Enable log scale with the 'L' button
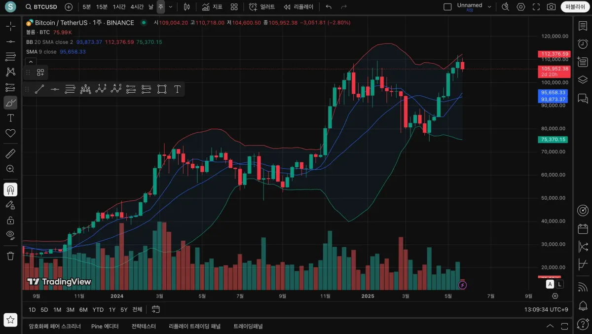 560,284
